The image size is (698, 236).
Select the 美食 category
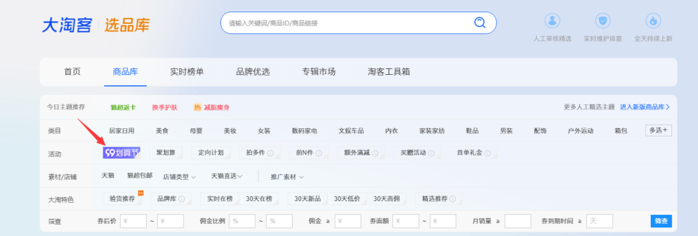[x=162, y=131]
